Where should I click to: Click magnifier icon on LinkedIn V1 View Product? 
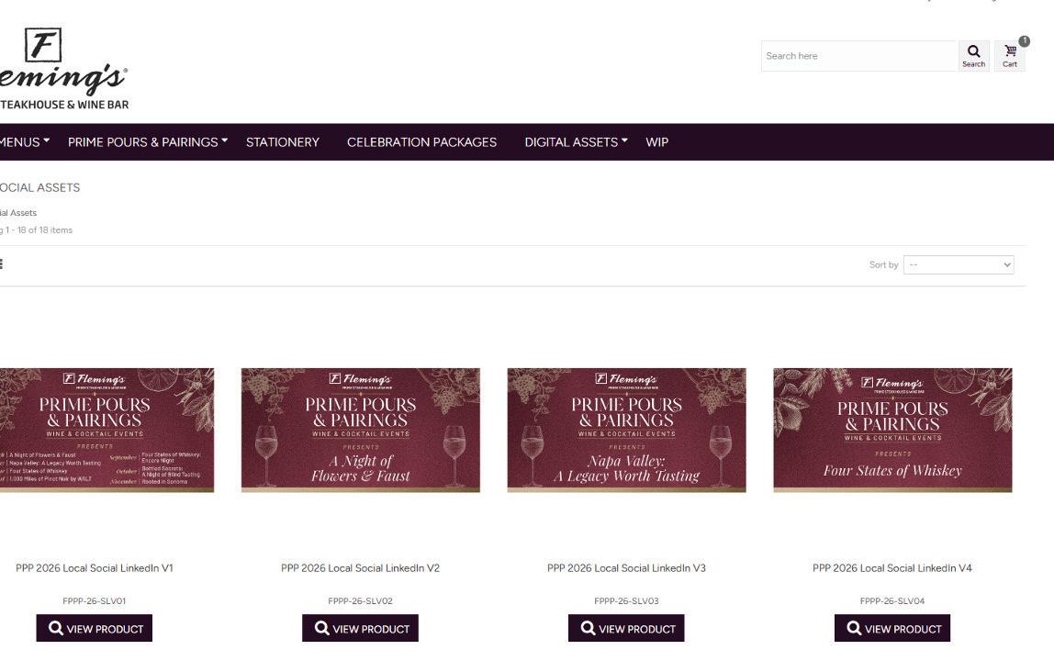coord(56,628)
